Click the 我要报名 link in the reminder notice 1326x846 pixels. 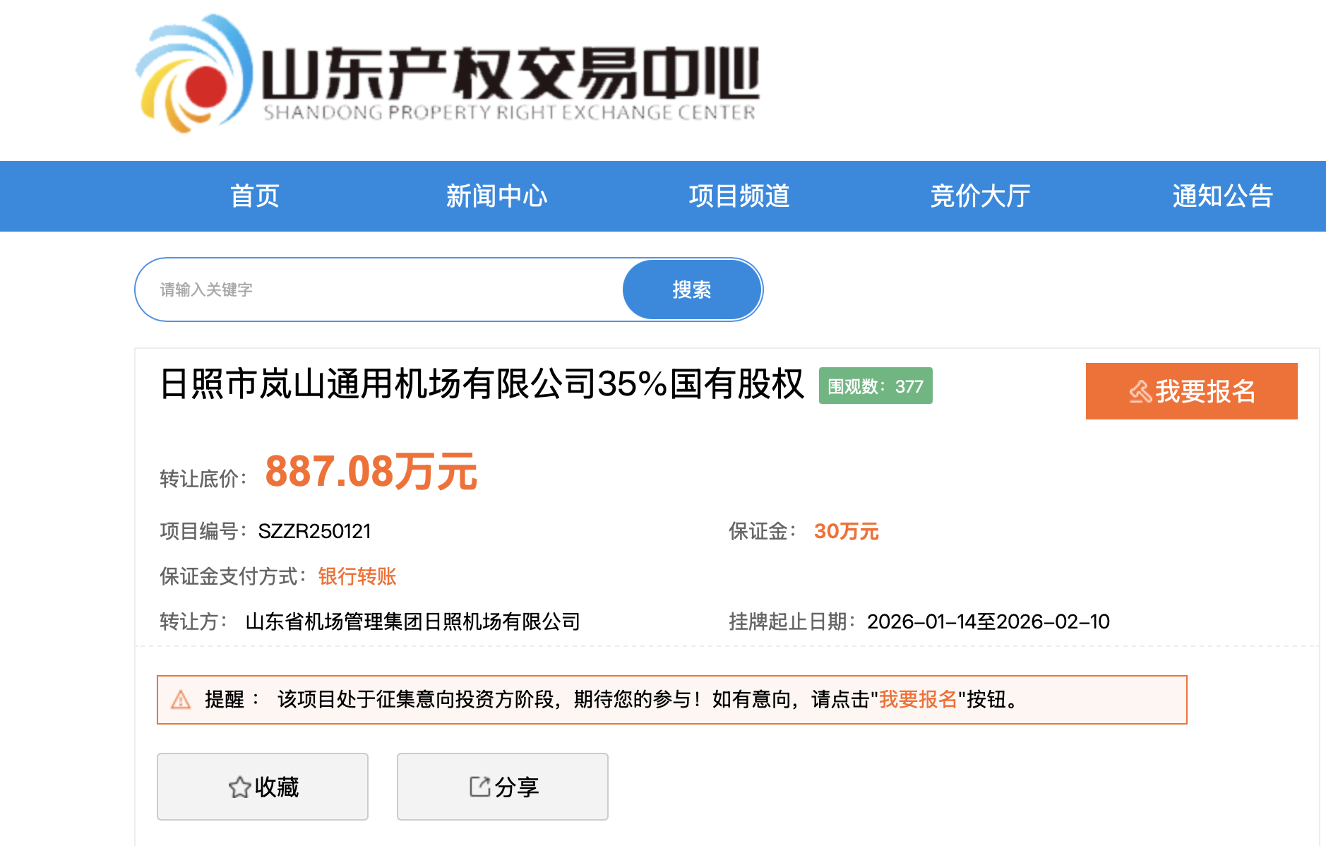[917, 700]
